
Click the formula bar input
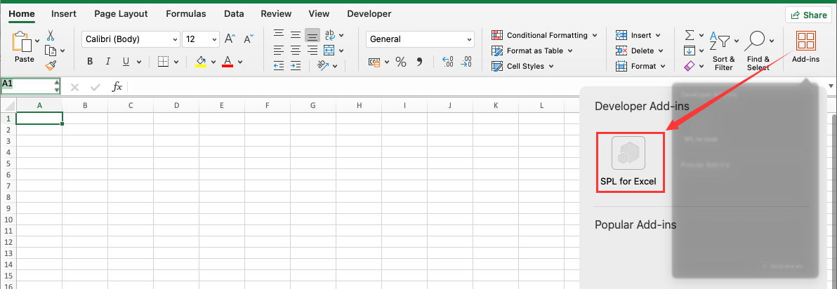click(477, 86)
